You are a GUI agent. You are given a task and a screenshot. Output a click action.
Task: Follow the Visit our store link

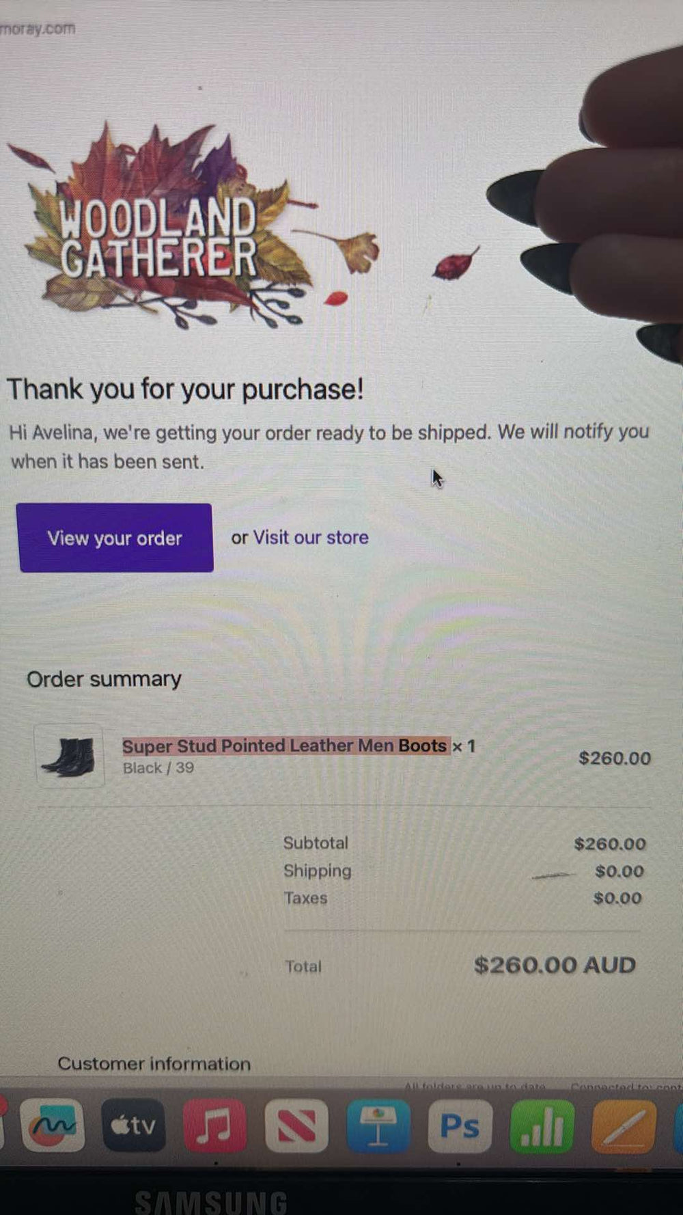coord(311,537)
